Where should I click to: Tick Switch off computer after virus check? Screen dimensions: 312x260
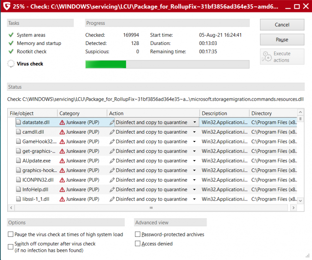tap(11, 247)
